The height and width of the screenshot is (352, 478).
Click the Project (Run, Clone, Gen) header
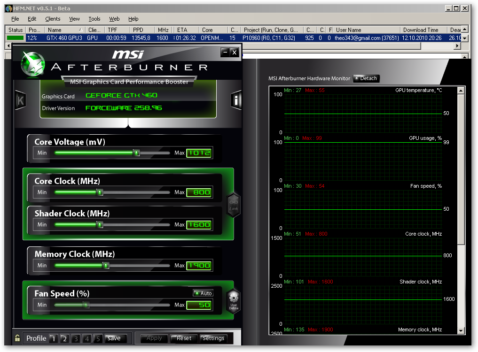[272, 30]
